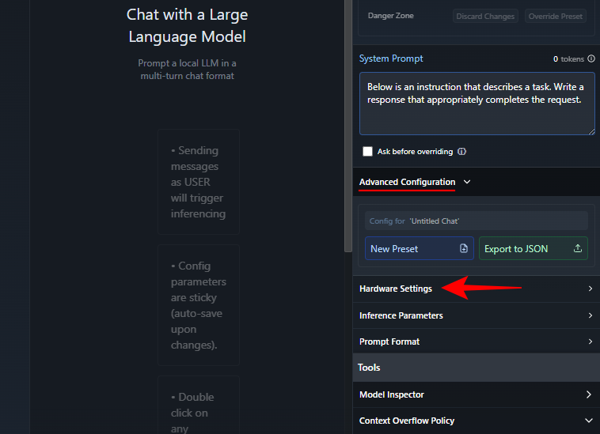This screenshot has width=600, height=434.
Task: Click the Tools section header
Action: point(476,368)
